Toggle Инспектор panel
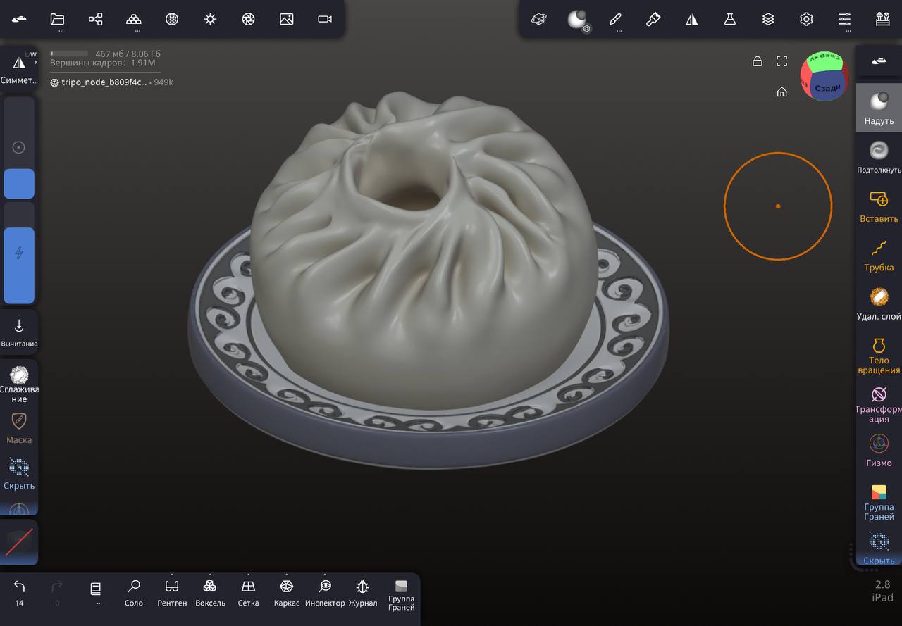 (325, 593)
